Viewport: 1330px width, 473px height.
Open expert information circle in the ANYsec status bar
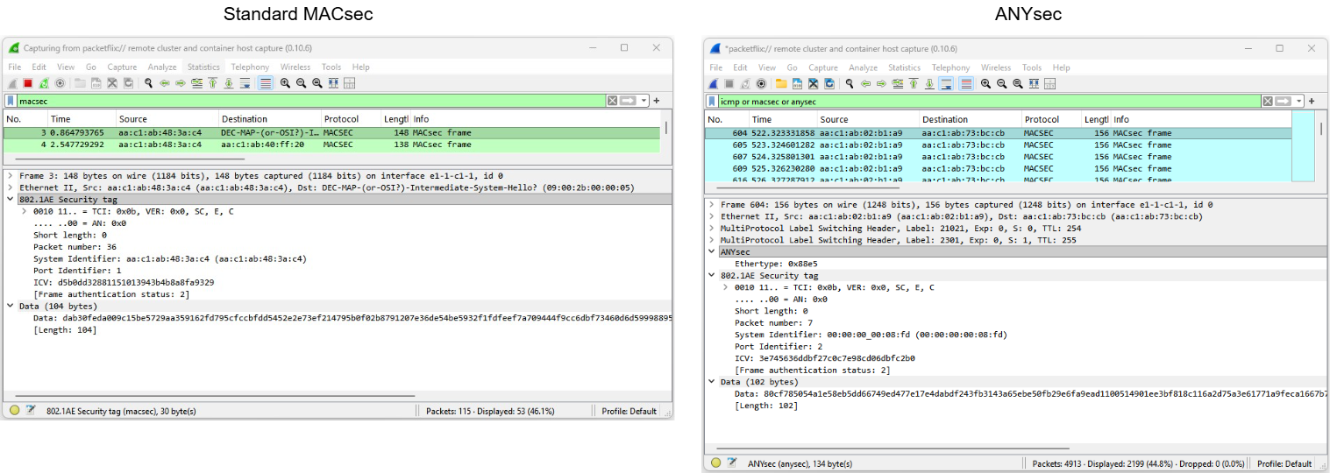tap(715, 462)
